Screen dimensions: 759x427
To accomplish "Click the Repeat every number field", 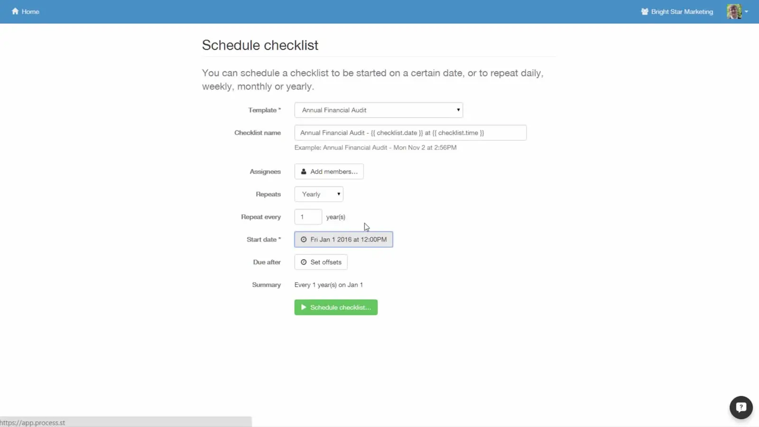I will [x=308, y=217].
